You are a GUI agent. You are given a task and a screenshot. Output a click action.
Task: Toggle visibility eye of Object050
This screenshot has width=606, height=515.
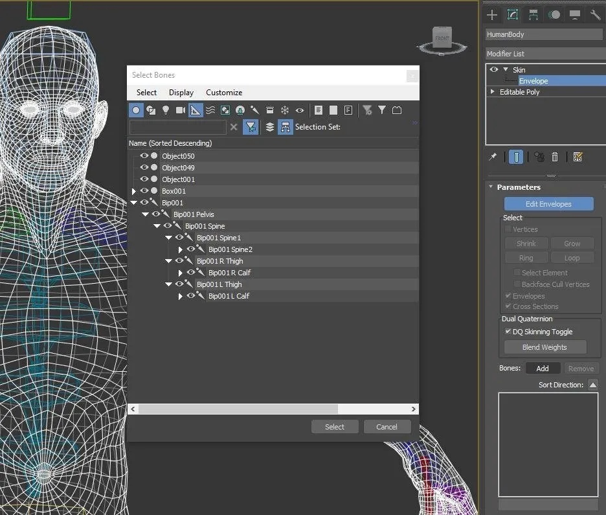click(144, 155)
